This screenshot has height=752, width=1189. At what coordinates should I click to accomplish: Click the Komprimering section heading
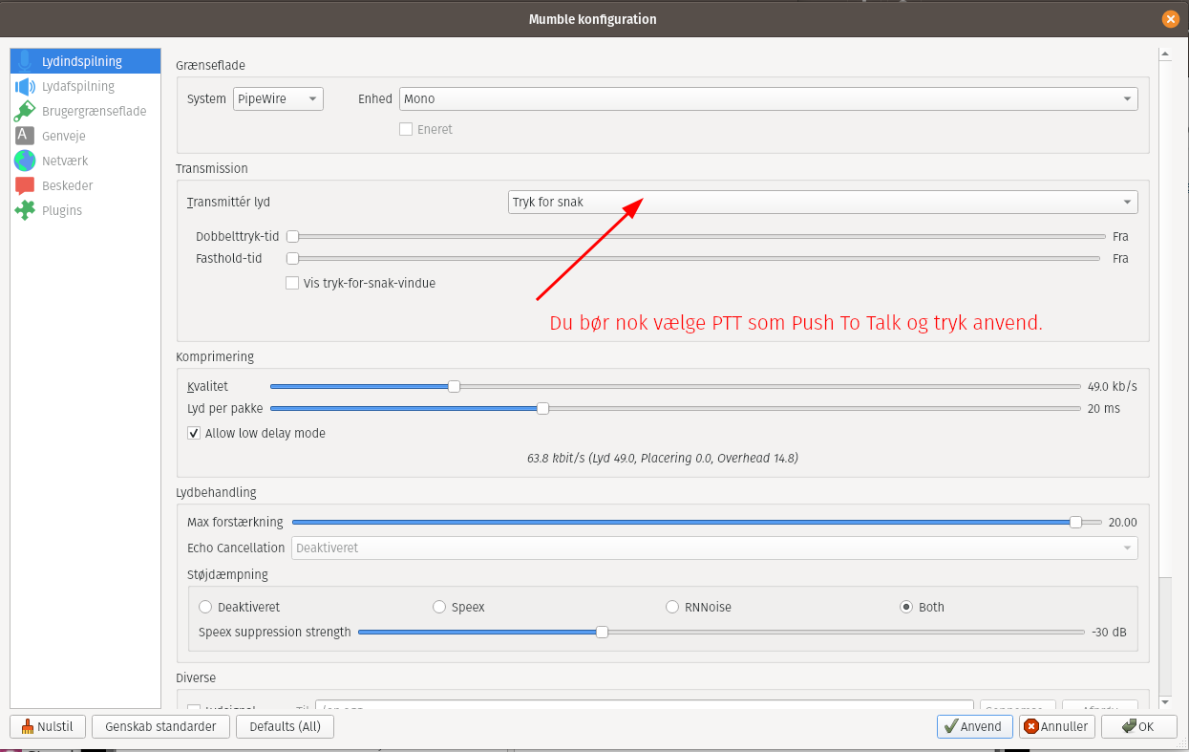tap(215, 356)
